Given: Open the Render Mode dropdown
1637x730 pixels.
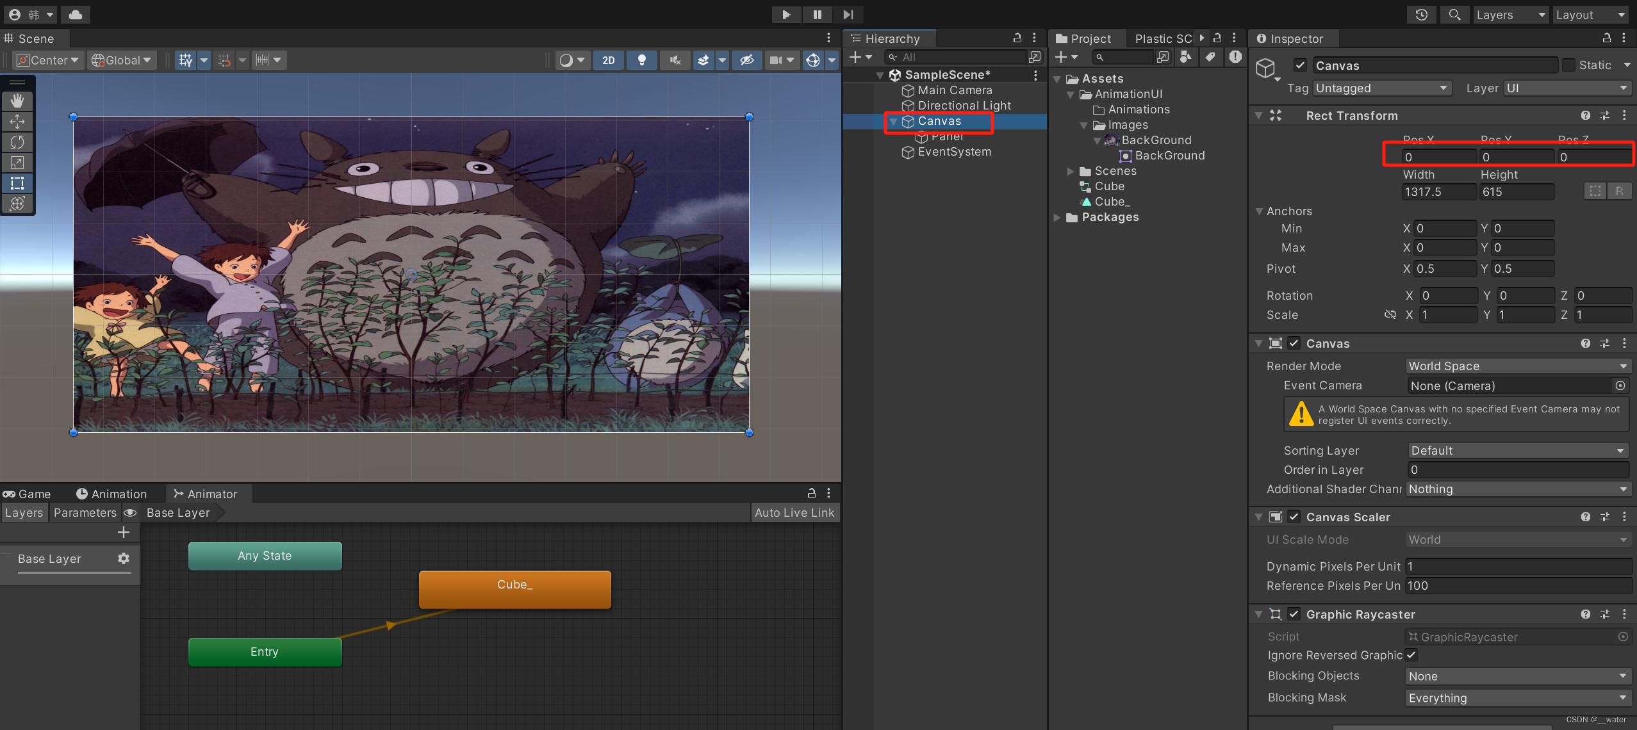Looking at the screenshot, I should tap(1517, 366).
